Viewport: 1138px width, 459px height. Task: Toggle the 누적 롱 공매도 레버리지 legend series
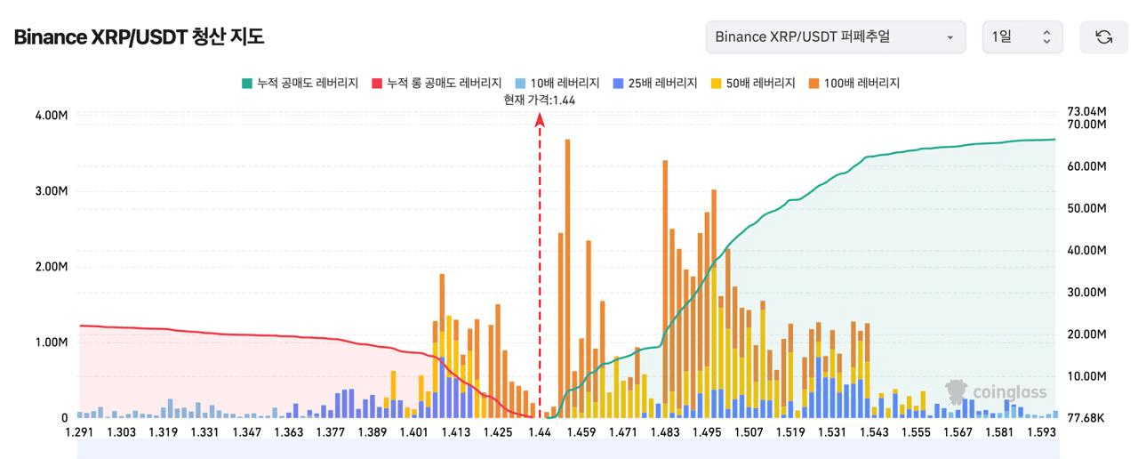pyautogui.click(x=437, y=83)
